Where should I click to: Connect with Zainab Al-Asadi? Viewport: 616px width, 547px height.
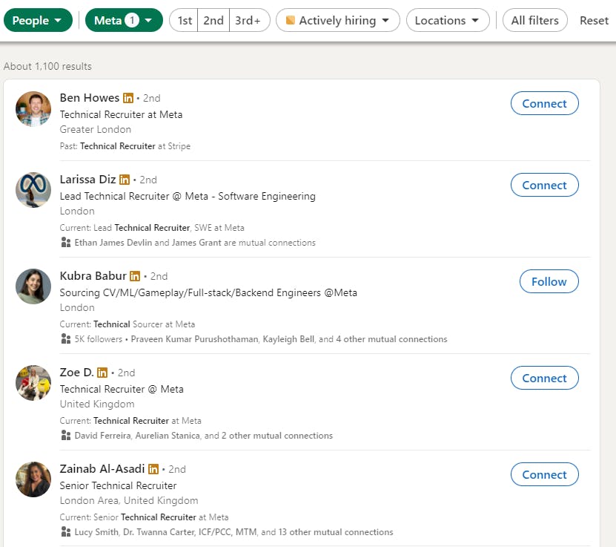pos(545,475)
